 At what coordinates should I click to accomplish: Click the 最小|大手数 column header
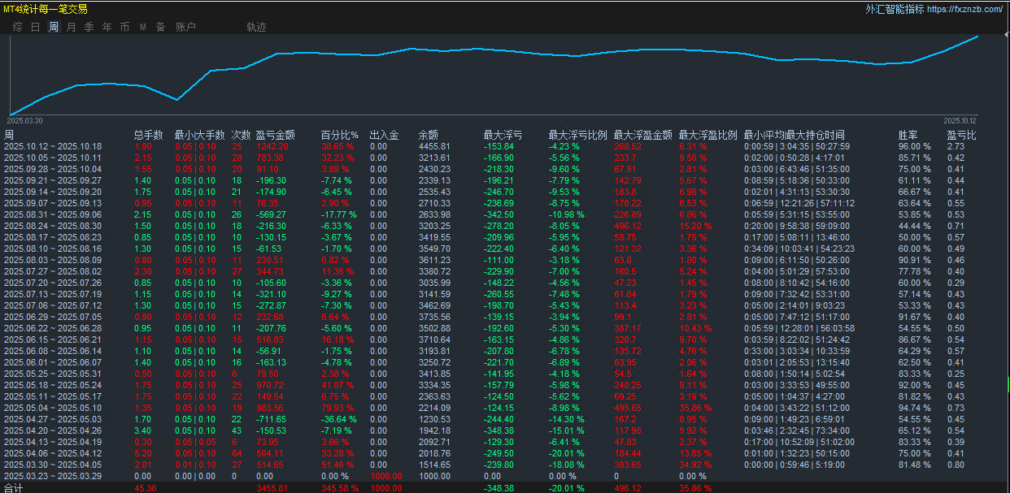[x=200, y=135]
